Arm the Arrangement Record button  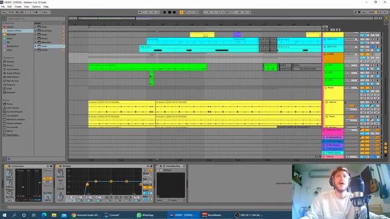[x=174, y=12]
